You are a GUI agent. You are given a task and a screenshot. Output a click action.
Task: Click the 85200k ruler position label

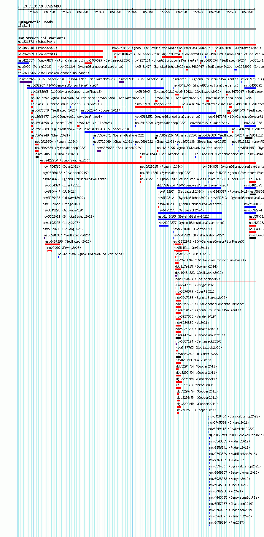[x=132, y=12]
